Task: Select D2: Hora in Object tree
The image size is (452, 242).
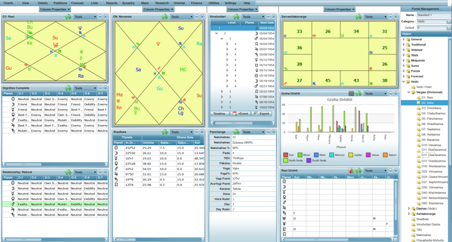Action: pos(427,103)
